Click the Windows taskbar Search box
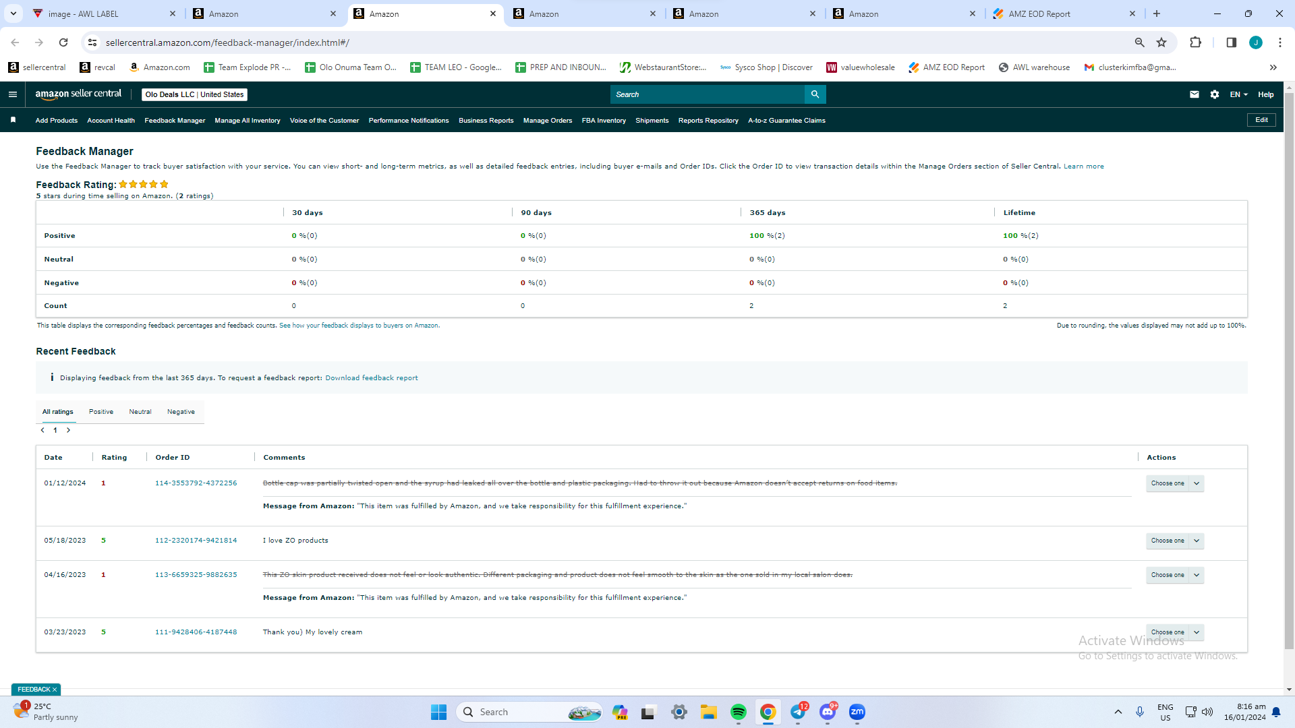 pos(530,712)
